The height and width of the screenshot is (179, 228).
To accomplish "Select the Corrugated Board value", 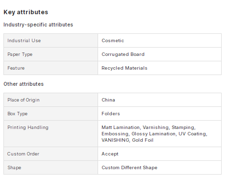I will click(x=123, y=54).
